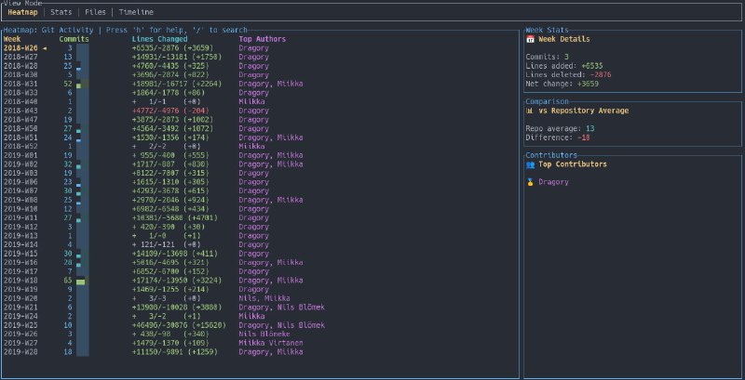
Task: Click the Top Authors column header
Action: pyautogui.click(x=263, y=39)
